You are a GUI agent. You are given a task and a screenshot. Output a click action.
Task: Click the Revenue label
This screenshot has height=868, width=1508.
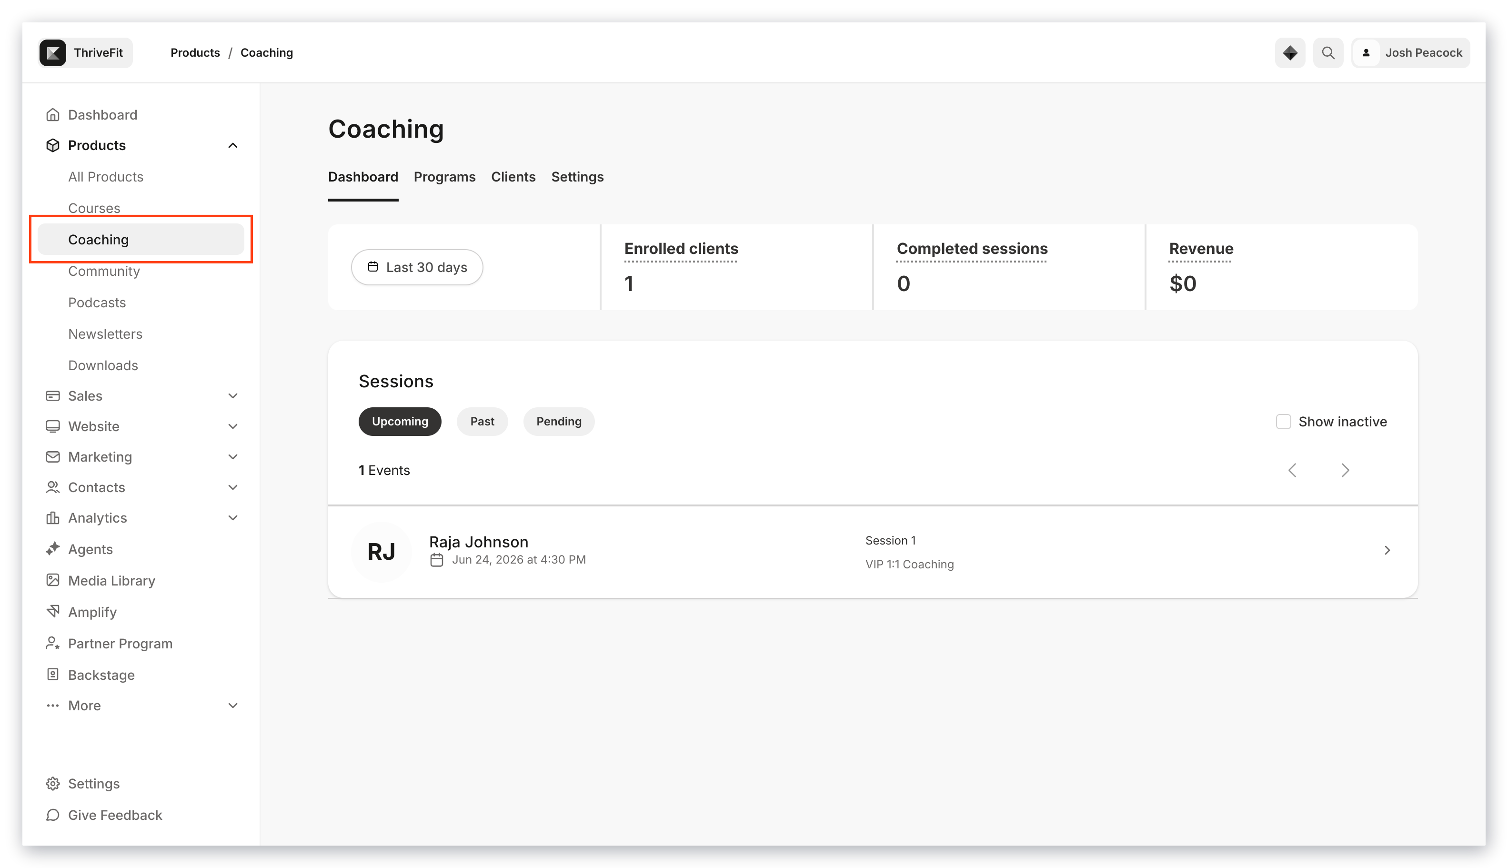click(1201, 249)
